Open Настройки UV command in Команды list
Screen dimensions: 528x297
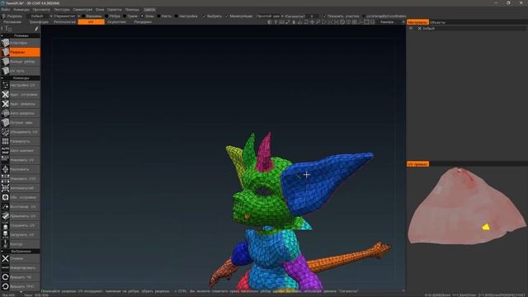[20, 85]
